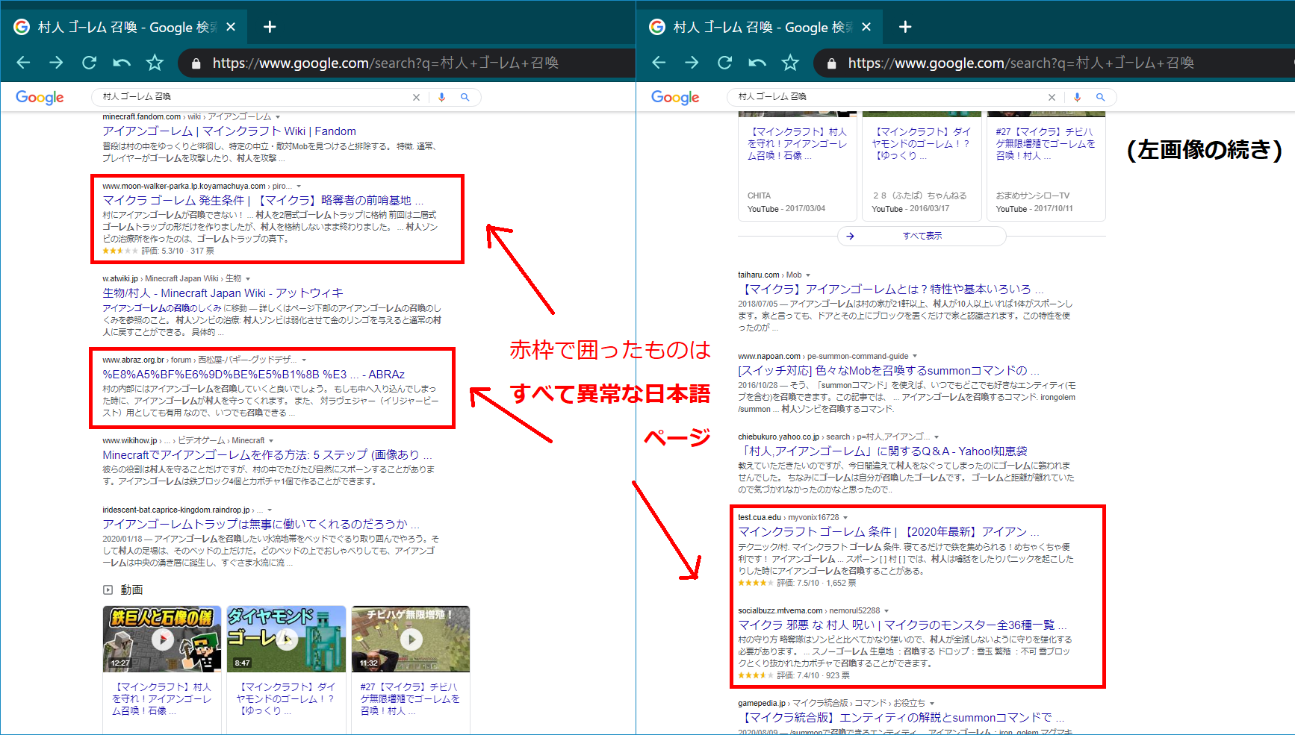Click the lock icon in left address bar
Screen dimensions: 1295x735
196,63
